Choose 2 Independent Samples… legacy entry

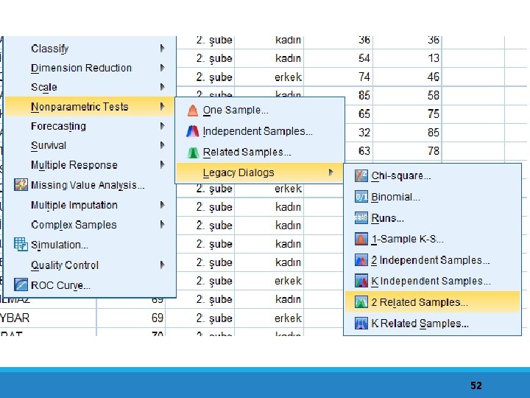point(432,260)
